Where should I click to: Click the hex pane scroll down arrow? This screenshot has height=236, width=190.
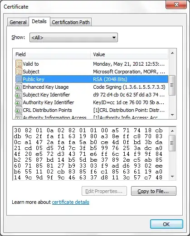tap(172, 176)
